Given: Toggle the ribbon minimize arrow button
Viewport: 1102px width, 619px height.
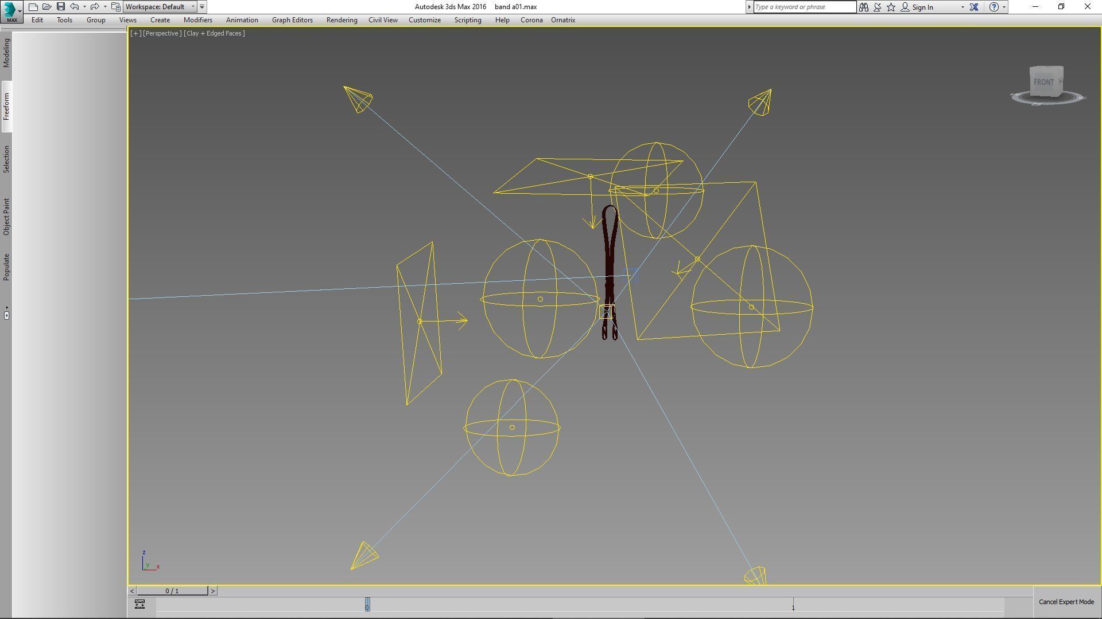Looking at the screenshot, I should (6, 315).
